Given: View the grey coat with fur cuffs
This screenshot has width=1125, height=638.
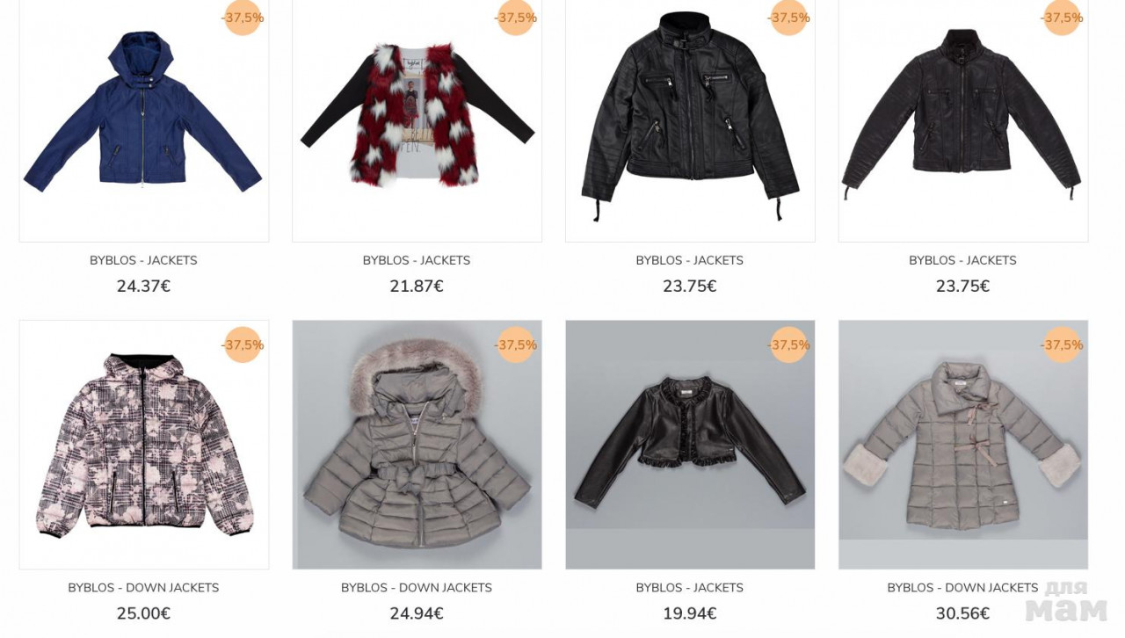Looking at the screenshot, I should coord(963,445).
